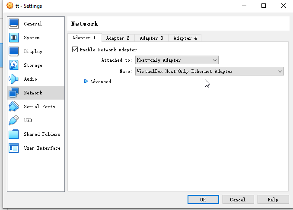The image size is (293, 210).
Task: Open the Attached to dropdown
Action: [177, 60]
